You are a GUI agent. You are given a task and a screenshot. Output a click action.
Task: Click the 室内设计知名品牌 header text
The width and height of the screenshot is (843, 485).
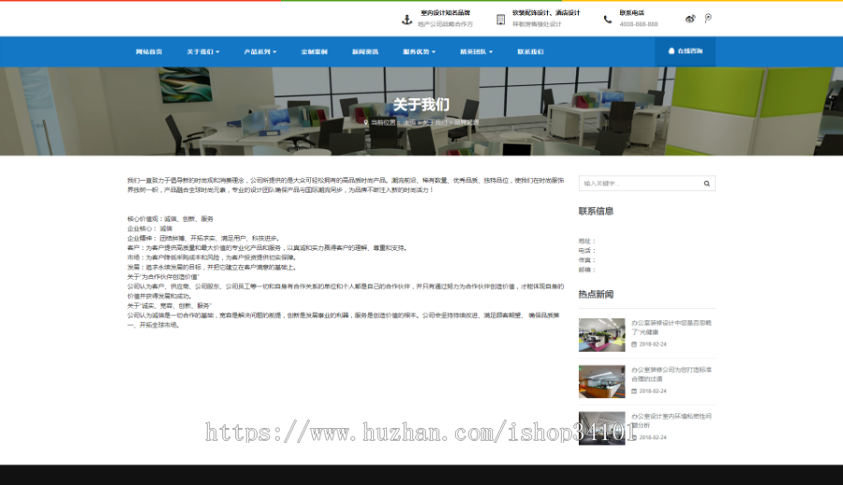click(445, 13)
